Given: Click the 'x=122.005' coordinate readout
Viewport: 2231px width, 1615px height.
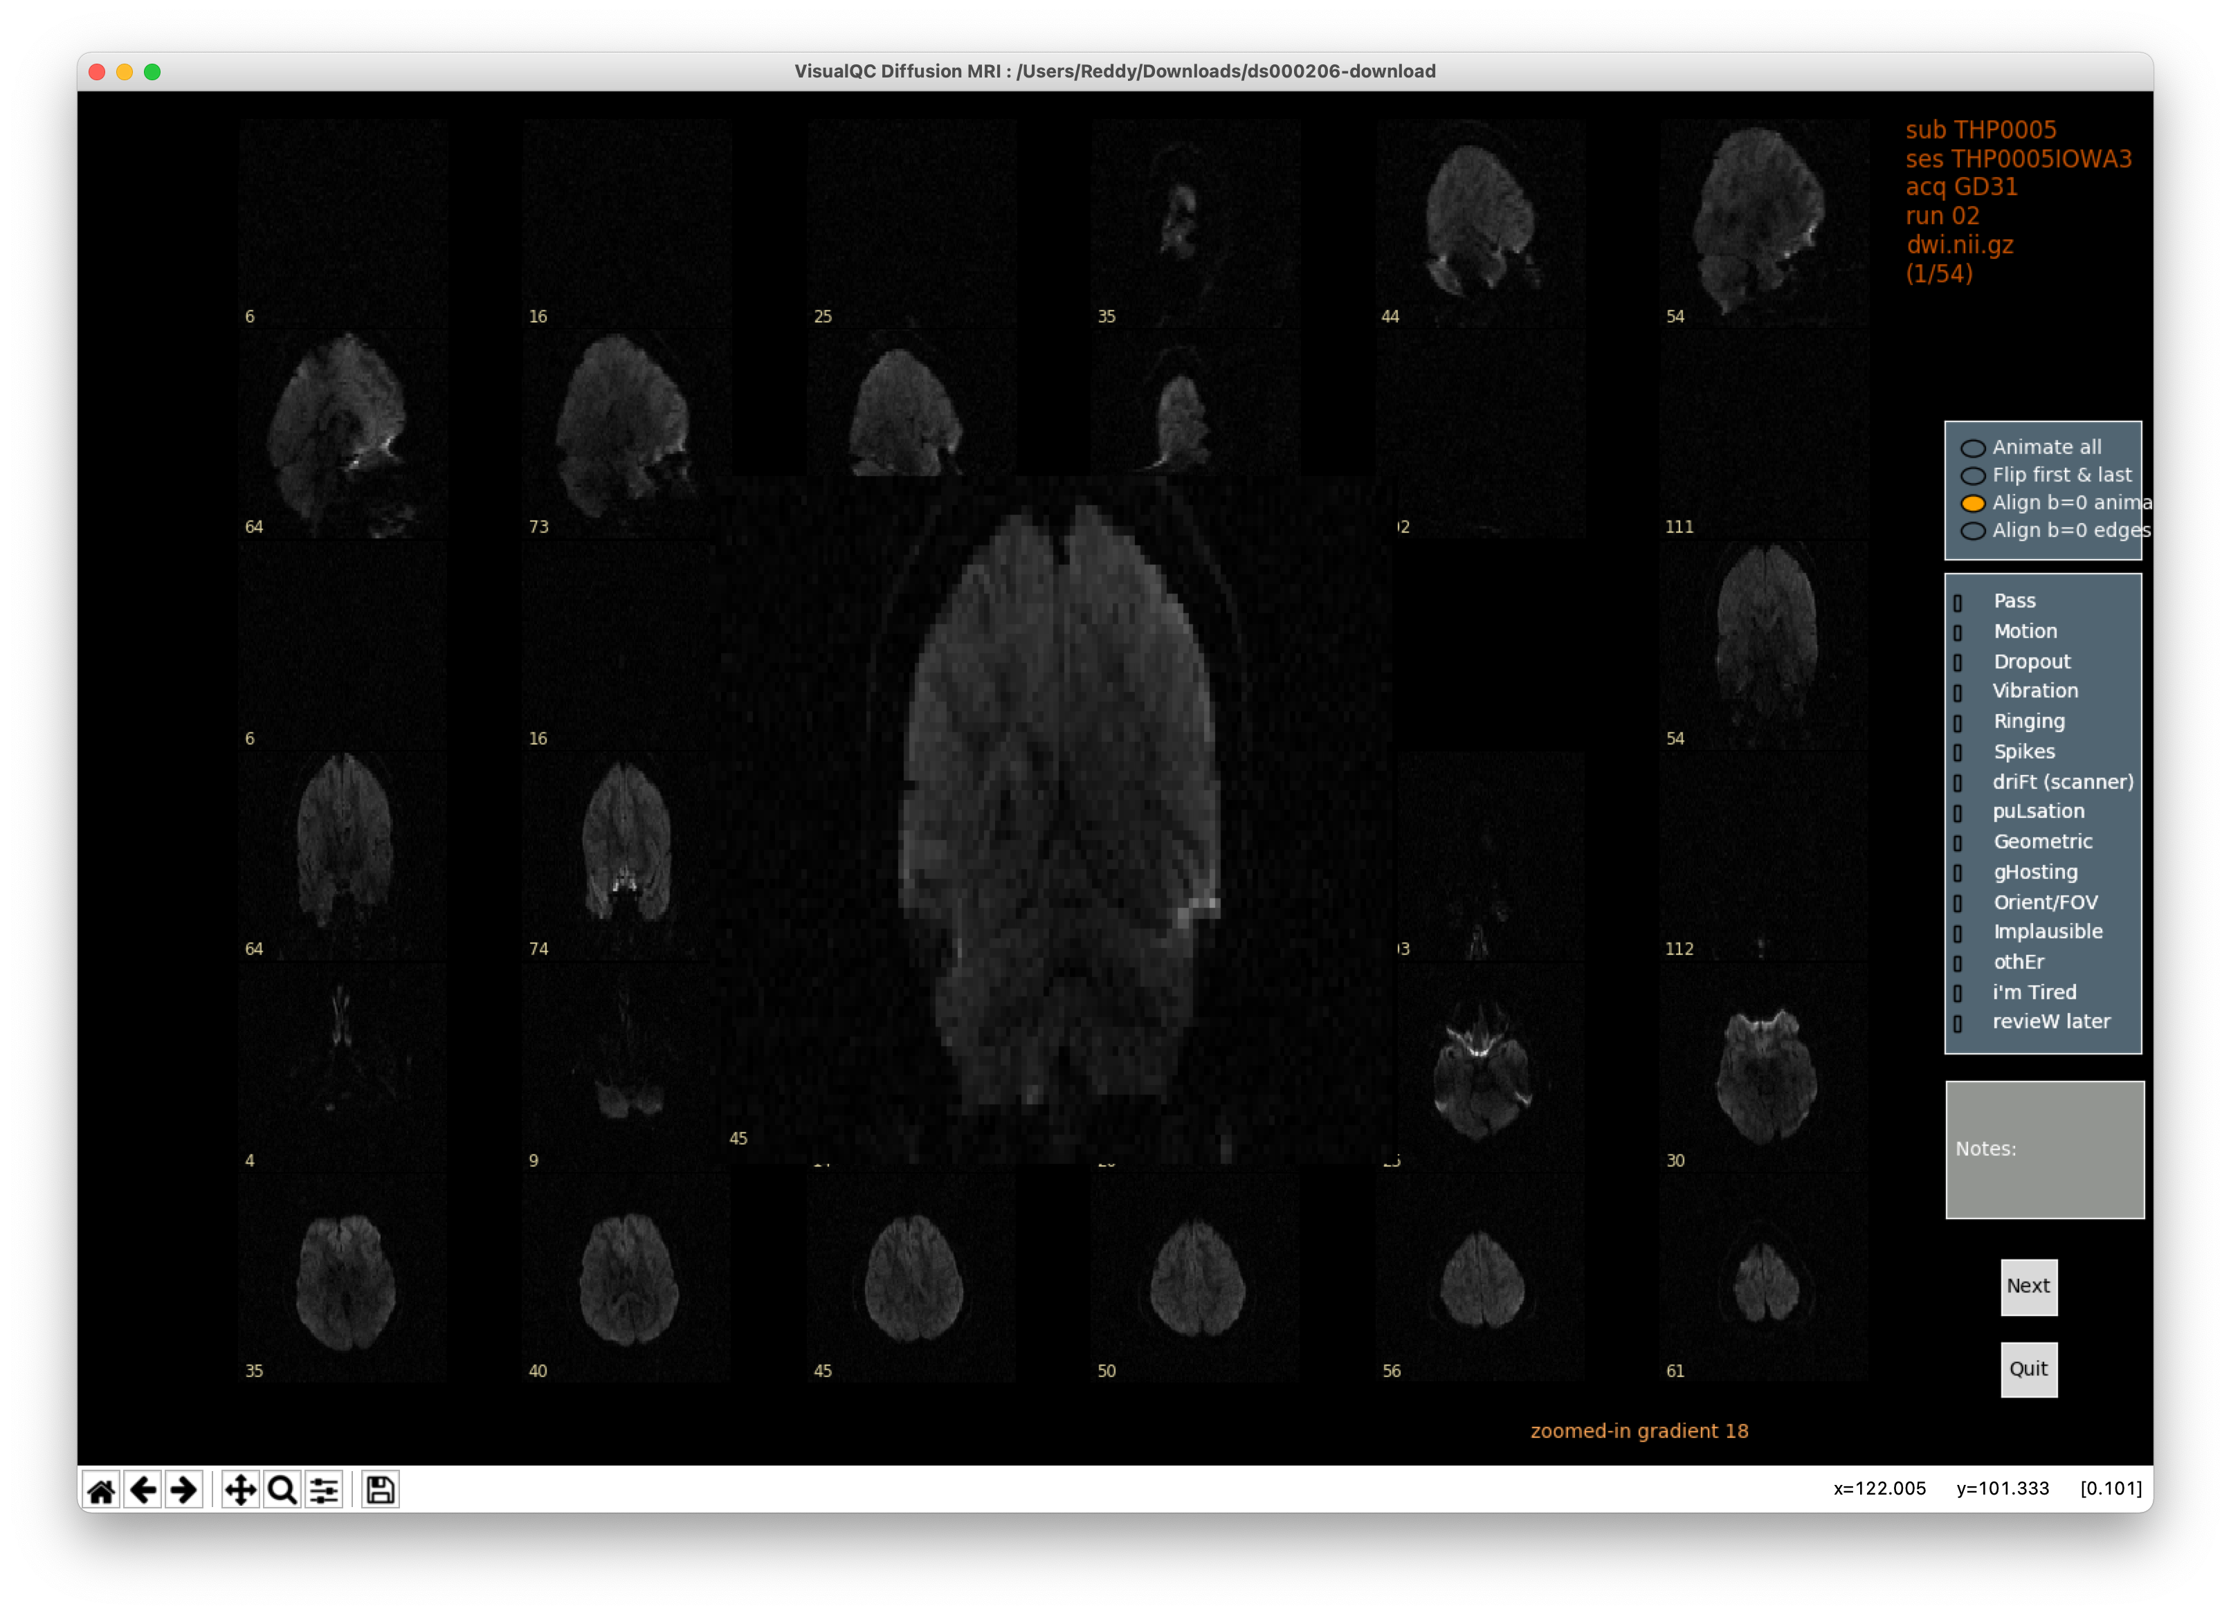Looking at the screenshot, I should pyautogui.click(x=1879, y=1488).
